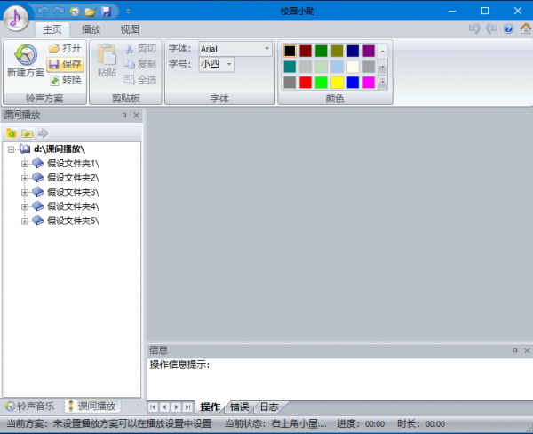The width and height of the screenshot is (533, 434).
Task: Click the 保存 save button in ribbon
Action: [x=65, y=64]
